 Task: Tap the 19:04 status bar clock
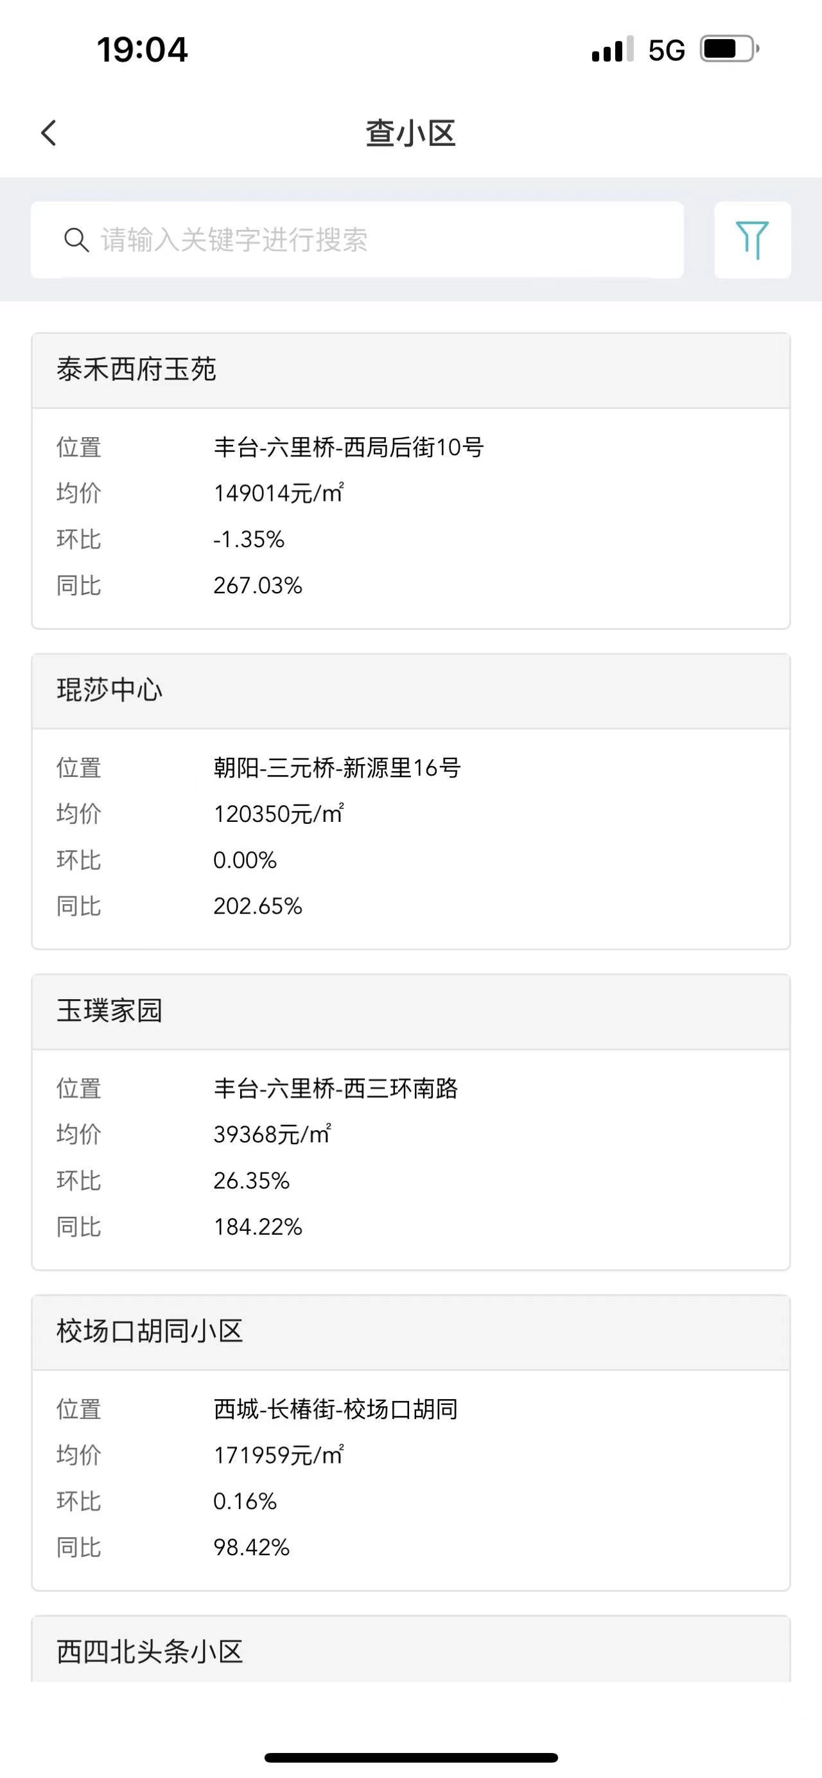[x=142, y=49]
